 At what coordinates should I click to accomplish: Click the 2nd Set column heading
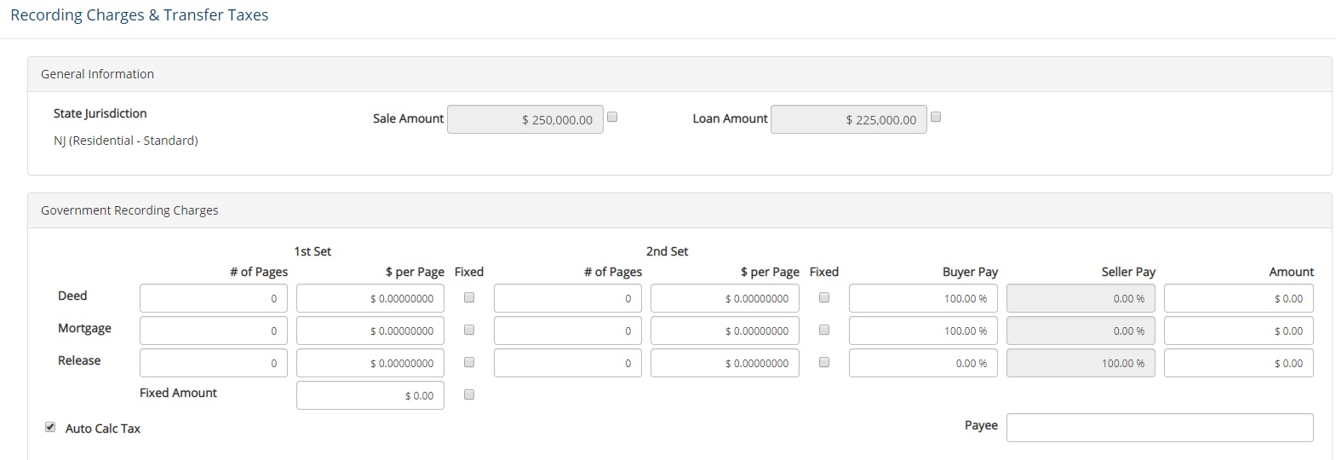(x=667, y=251)
